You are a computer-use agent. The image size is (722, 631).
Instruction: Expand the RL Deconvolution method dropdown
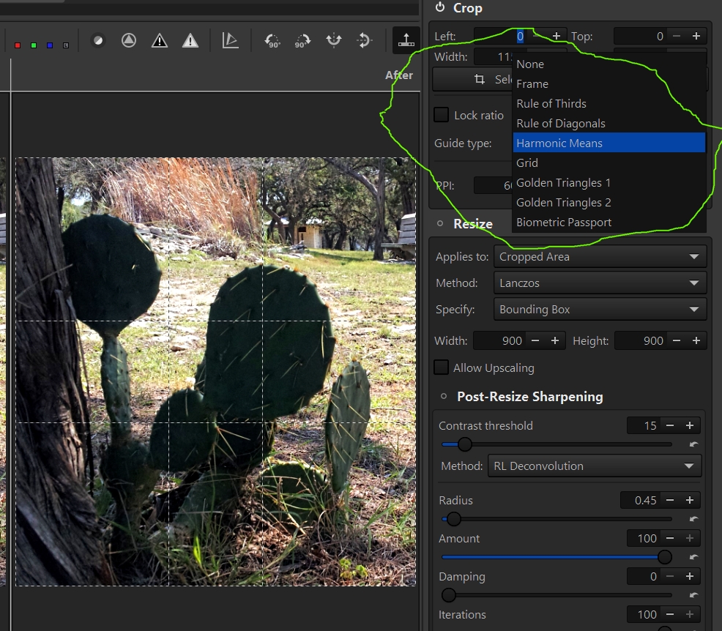[x=594, y=466]
